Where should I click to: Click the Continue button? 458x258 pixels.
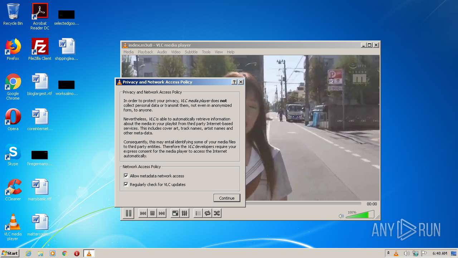(227, 198)
